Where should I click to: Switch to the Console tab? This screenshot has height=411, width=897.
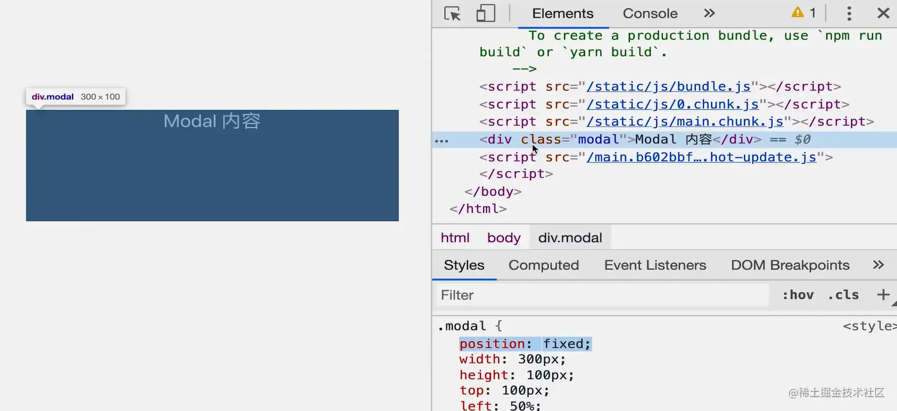pos(650,13)
